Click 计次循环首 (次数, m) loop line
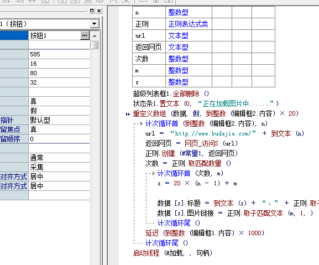The width and height of the screenshot is (319, 265). (x=190, y=174)
